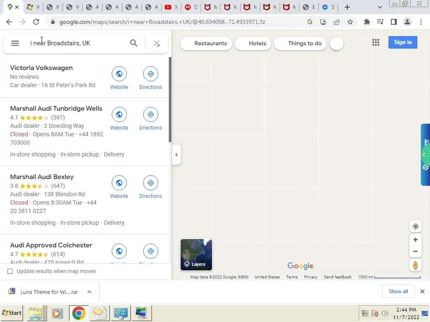Show your location on the map

[x=415, y=226]
